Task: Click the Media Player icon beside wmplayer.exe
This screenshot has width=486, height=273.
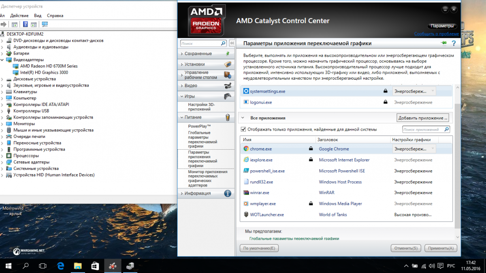Action: [x=246, y=203]
